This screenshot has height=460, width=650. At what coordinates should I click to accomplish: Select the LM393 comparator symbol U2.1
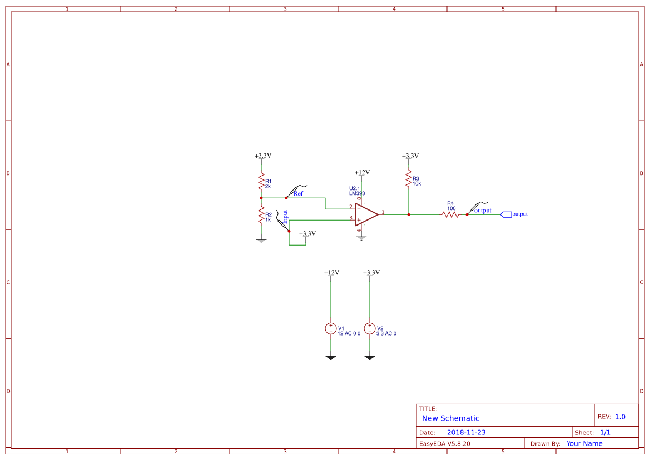364,213
